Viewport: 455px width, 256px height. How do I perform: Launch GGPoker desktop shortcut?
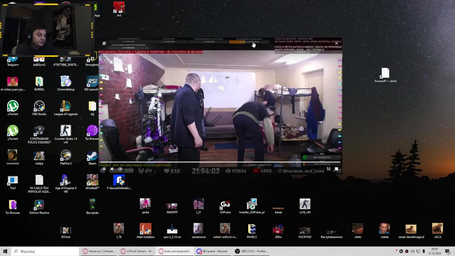coord(225,207)
